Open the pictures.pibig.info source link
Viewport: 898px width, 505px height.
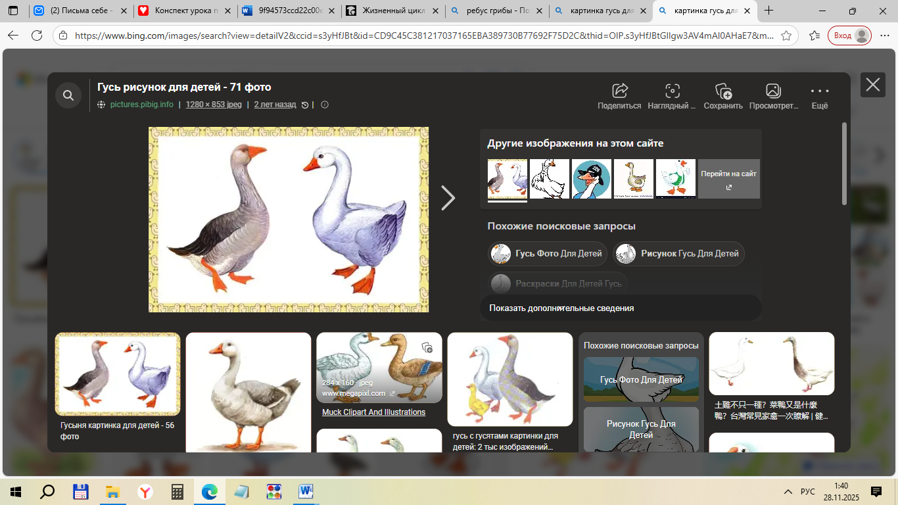(141, 105)
